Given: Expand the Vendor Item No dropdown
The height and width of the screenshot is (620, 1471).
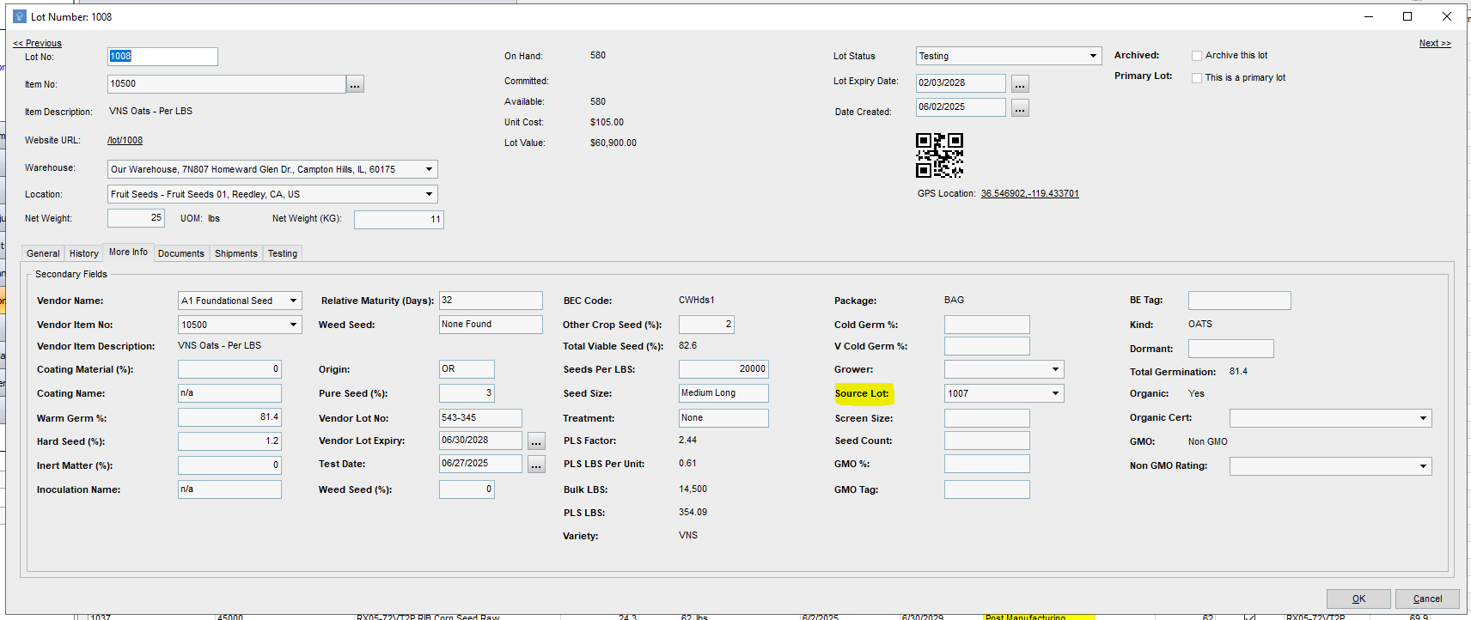Looking at the screenshot, I should point(294,325).
